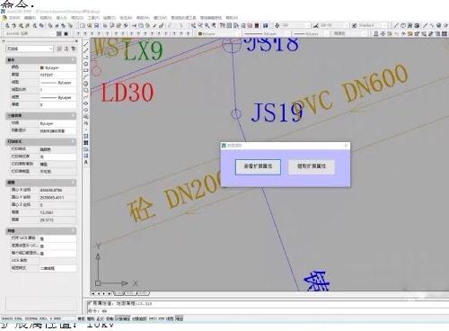Select the Point draw tool
449x331 pixels.
pyautogui.click(x=86, y=130)
